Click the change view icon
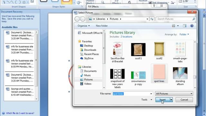This screenshot has height=116, width=206. click(173, 26)
